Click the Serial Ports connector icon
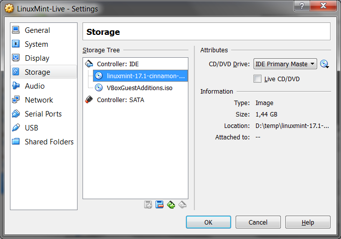Viewport: 341px width, 239px height. tap(16, 114)
